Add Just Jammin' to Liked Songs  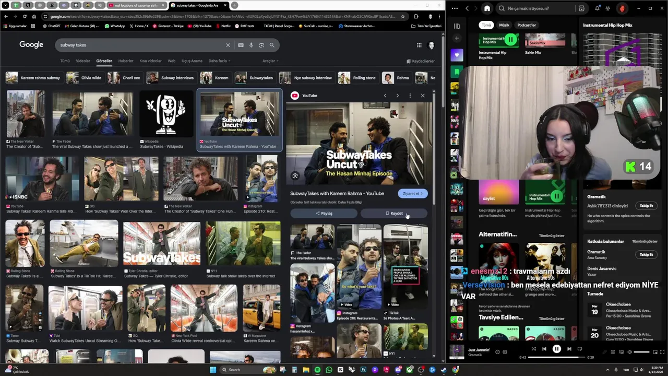[505, 352]
